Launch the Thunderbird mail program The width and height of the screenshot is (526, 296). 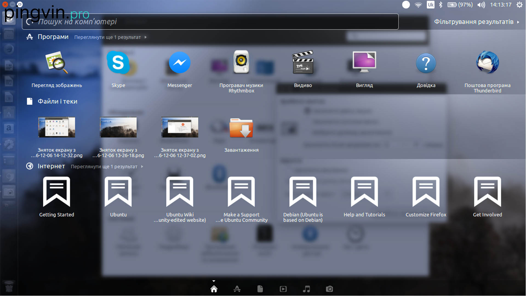click(488, 62)
